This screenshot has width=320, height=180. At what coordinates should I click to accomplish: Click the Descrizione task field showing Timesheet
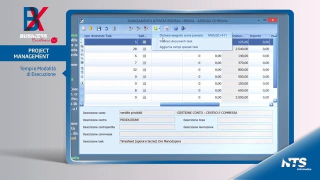click(x=196, y=141)
